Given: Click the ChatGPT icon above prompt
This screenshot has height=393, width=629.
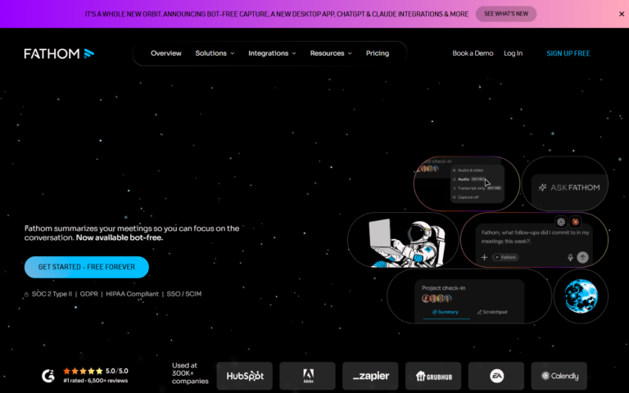Looking at the screenshot, I should pyautogui.click(x=561, y=222).
